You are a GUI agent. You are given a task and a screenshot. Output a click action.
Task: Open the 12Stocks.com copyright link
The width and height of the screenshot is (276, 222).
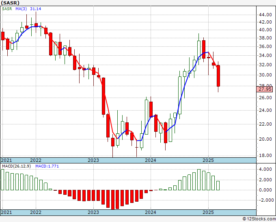(x=259, y=219)
